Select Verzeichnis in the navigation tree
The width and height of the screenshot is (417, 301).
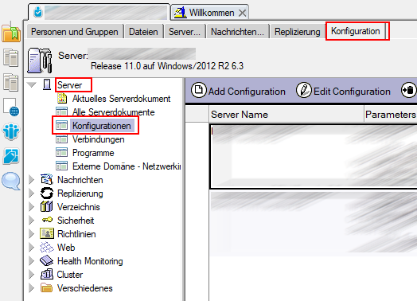click(79, 207)
